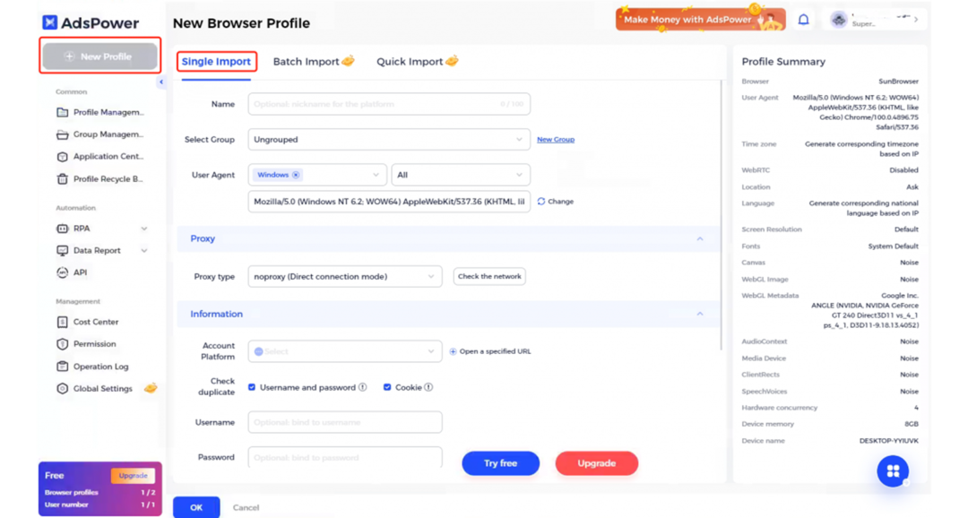Click the API icon
This screenshot has width=968, height=518.
(x=63, y=272)
